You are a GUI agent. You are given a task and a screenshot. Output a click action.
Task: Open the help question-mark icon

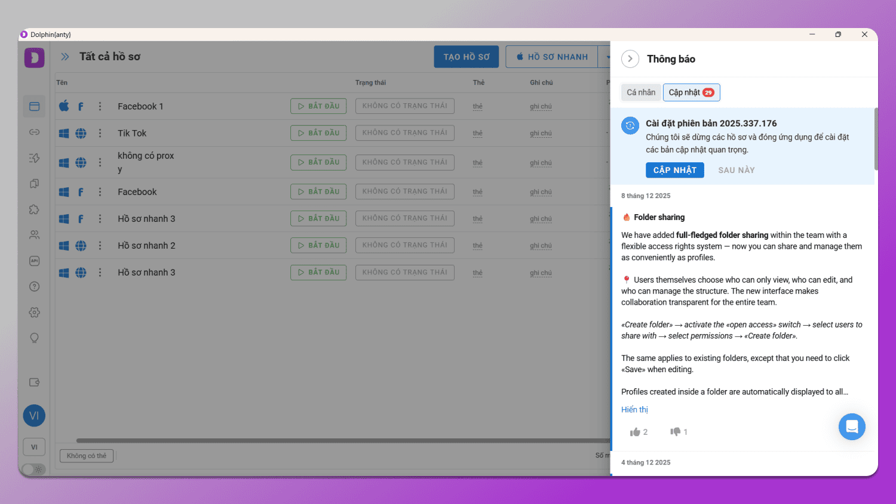tap(34, 286)
